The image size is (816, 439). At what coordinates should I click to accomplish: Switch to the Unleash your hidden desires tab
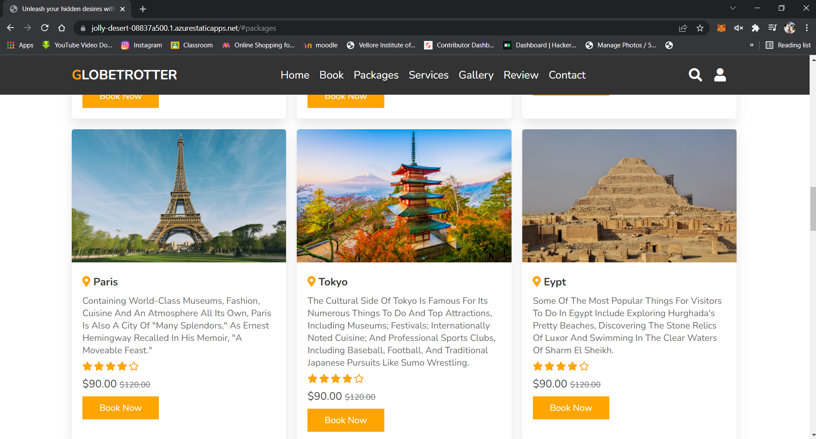64,9
